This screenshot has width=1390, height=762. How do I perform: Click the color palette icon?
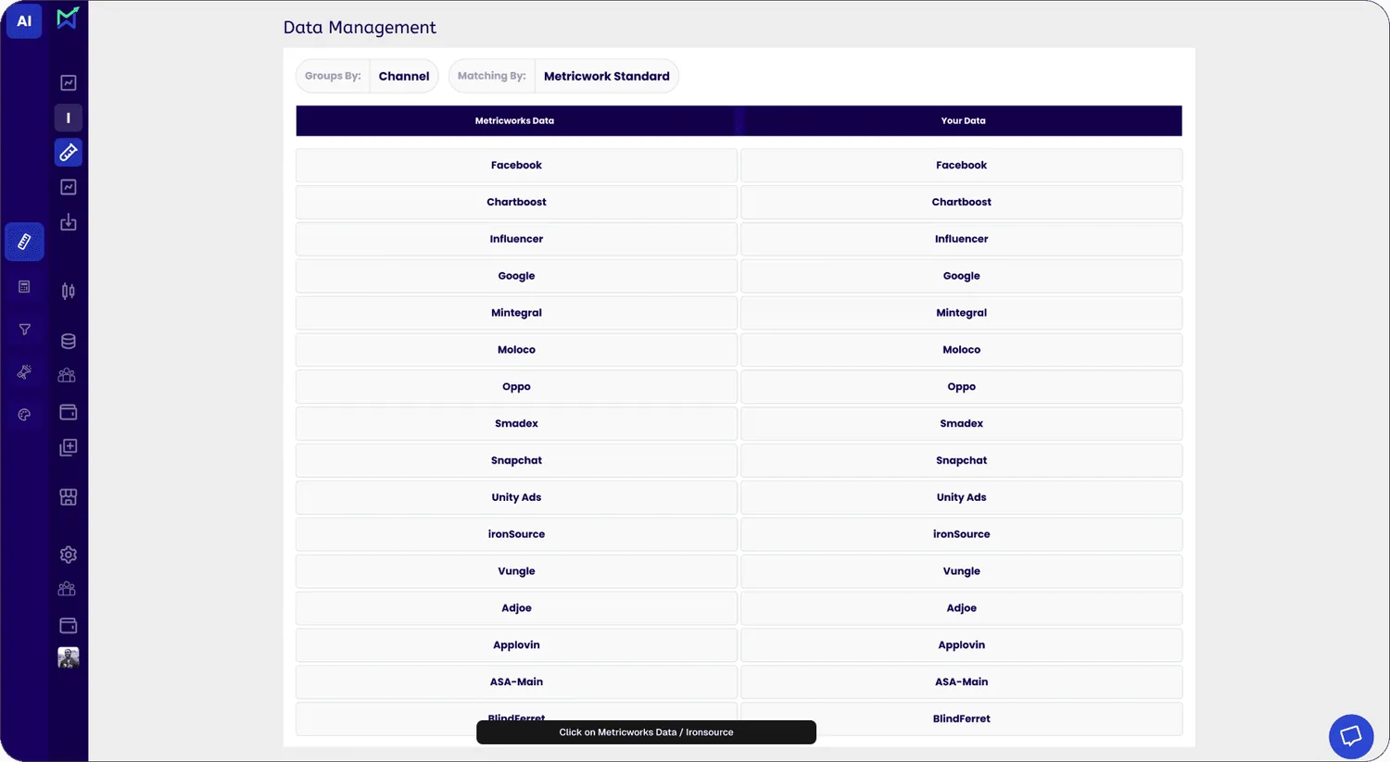click(24, 415)
